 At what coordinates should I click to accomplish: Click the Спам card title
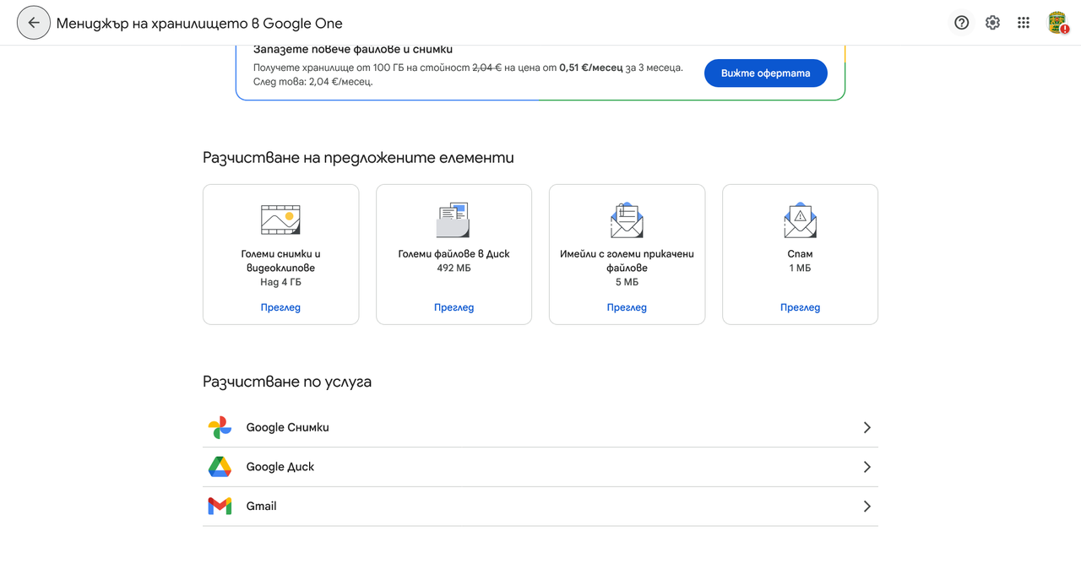tap(800, 253)
